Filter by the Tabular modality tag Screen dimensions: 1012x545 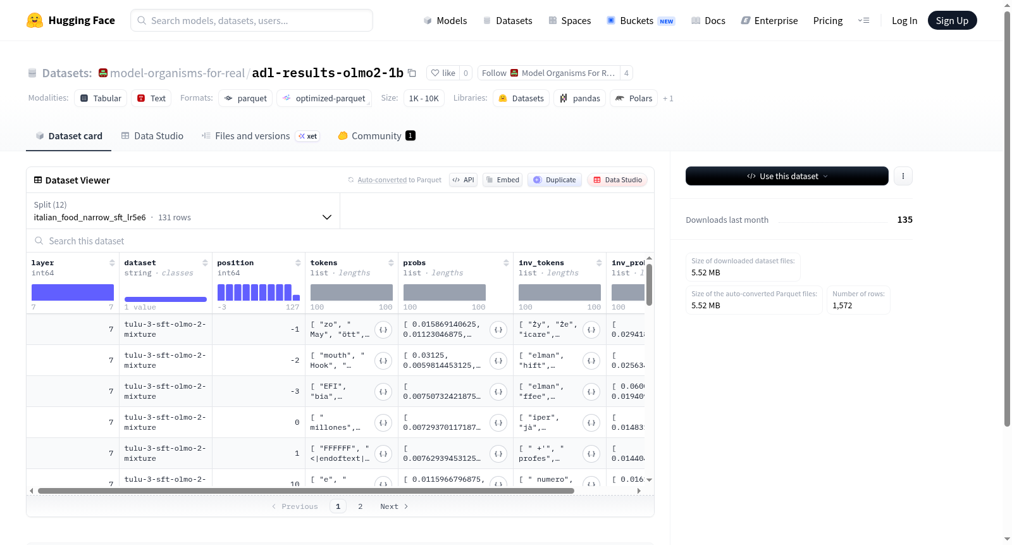coord(101,98)
